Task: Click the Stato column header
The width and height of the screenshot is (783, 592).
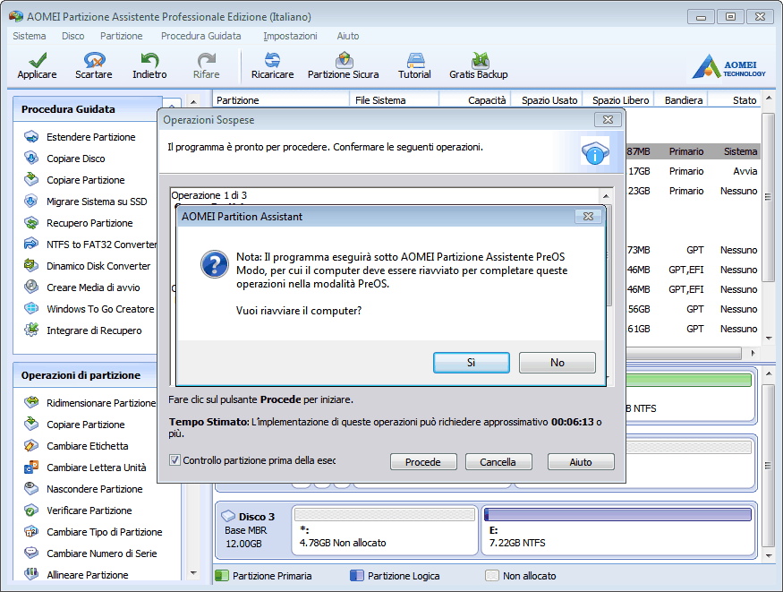Action: pyautogui.click(x=735, y=100)
